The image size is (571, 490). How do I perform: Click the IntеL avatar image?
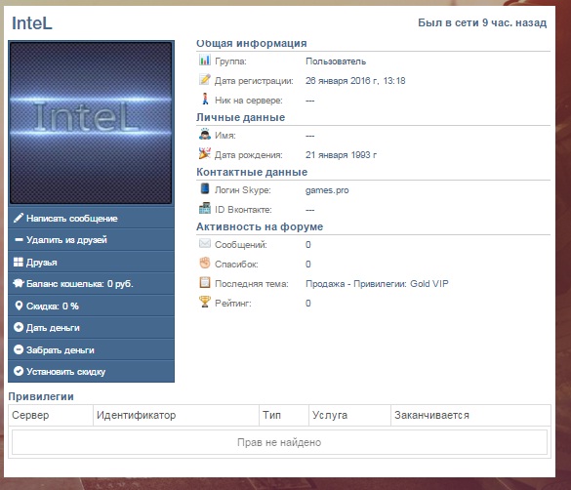pyautogui.click(x=91, y=123)
